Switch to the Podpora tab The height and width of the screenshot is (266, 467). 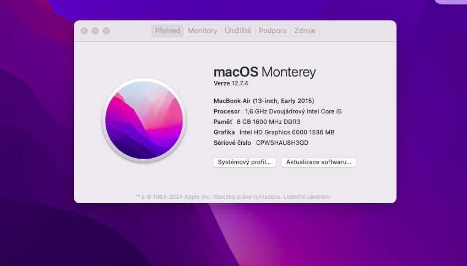(273, 31)
